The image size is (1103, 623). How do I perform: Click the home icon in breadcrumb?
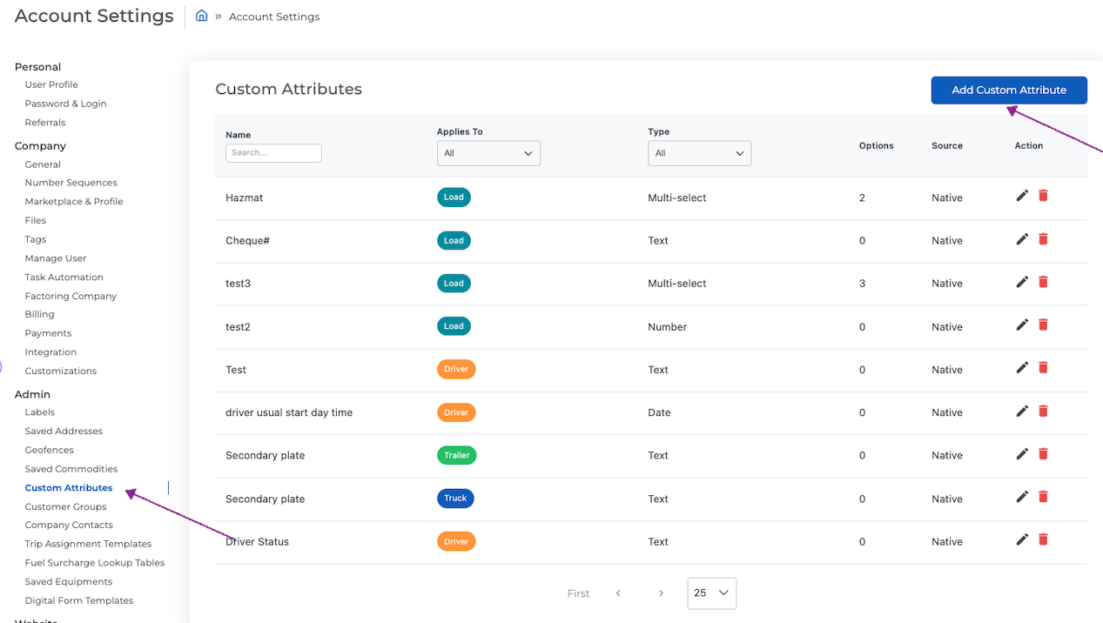(202, 16)
